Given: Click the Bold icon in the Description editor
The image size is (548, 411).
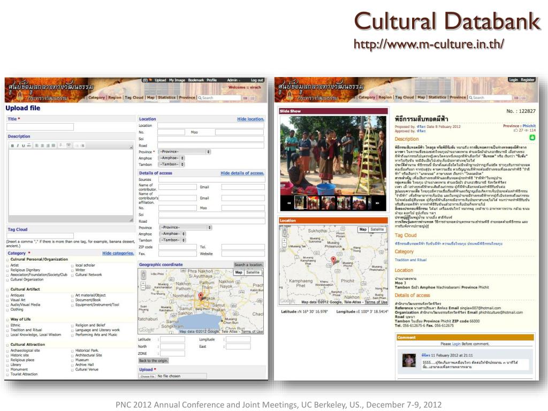Looking at the screenshot, I should coord(13,146).
